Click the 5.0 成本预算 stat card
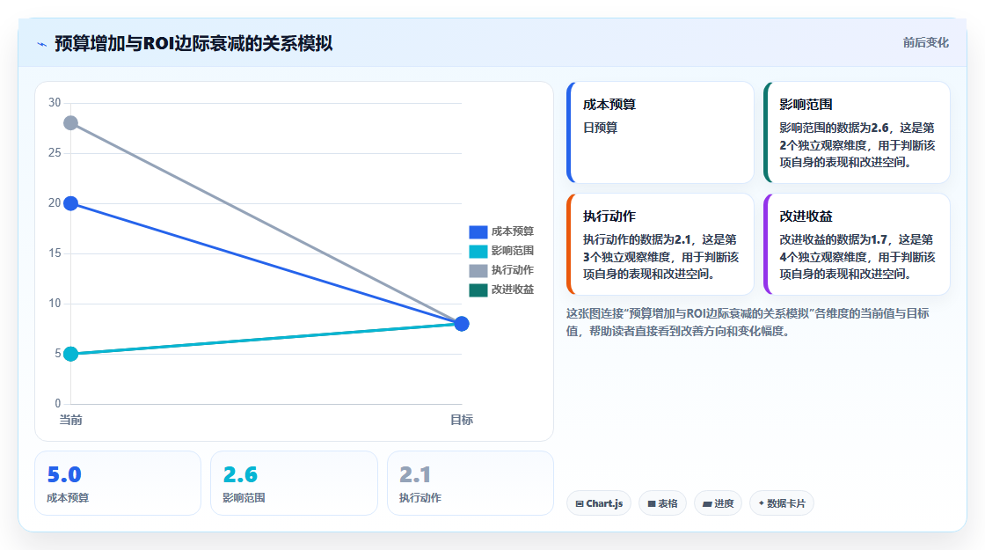985x550 pixels. [x=118, y=483]
